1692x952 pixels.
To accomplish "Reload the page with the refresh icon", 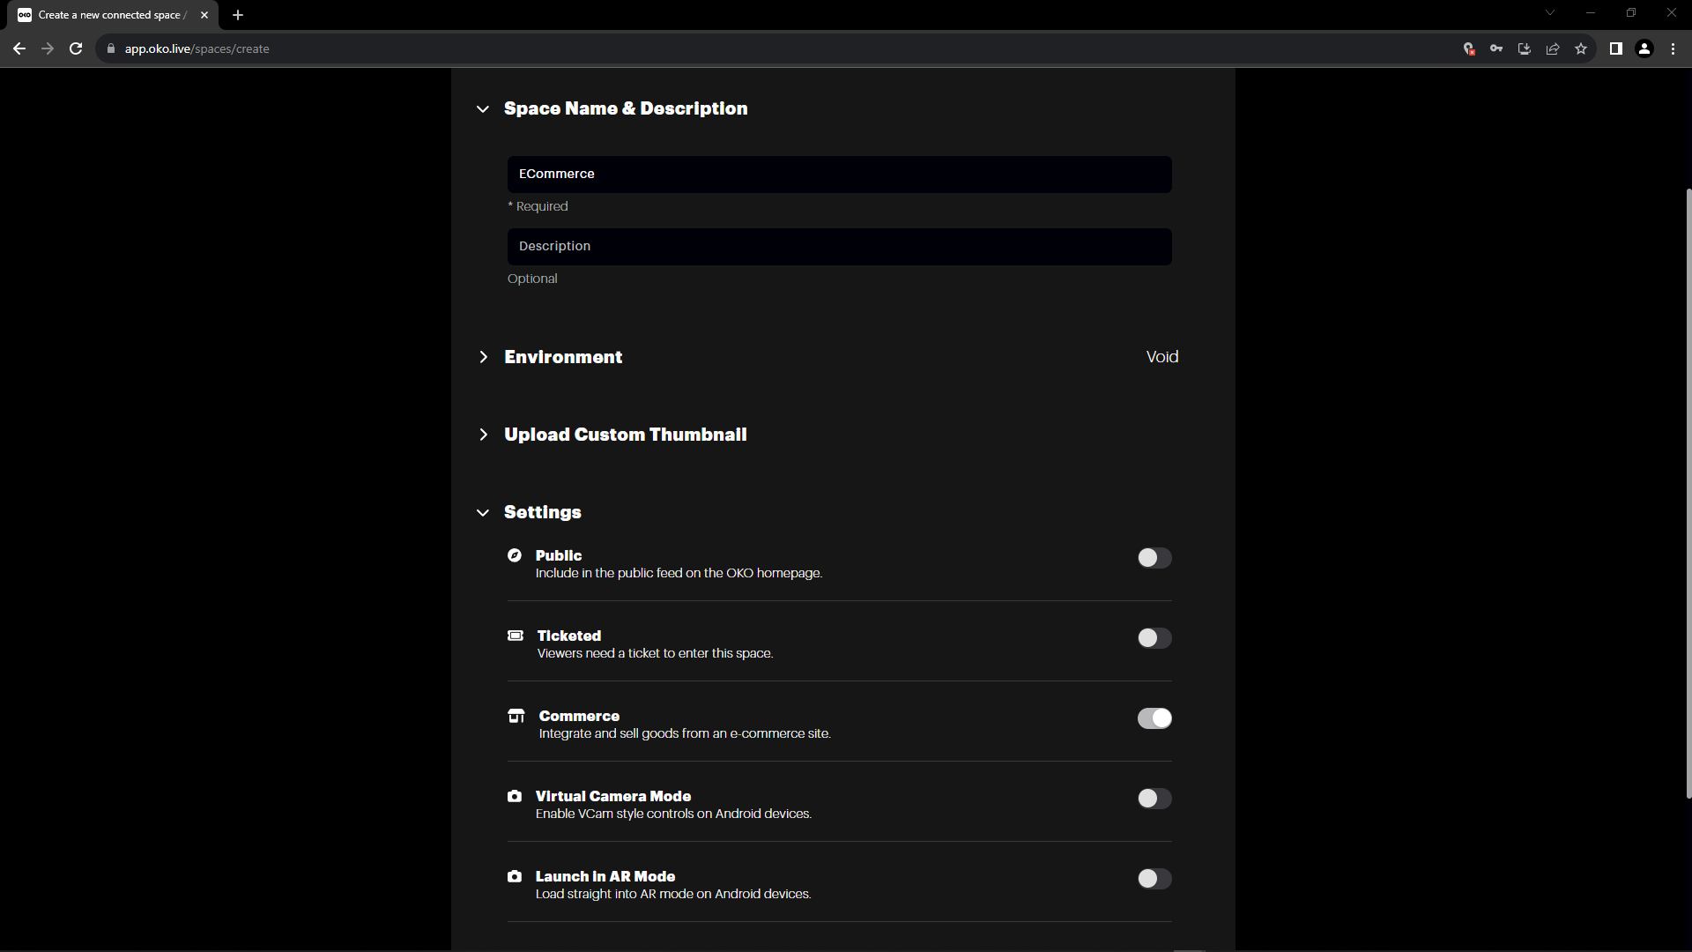I will point(76,49).
